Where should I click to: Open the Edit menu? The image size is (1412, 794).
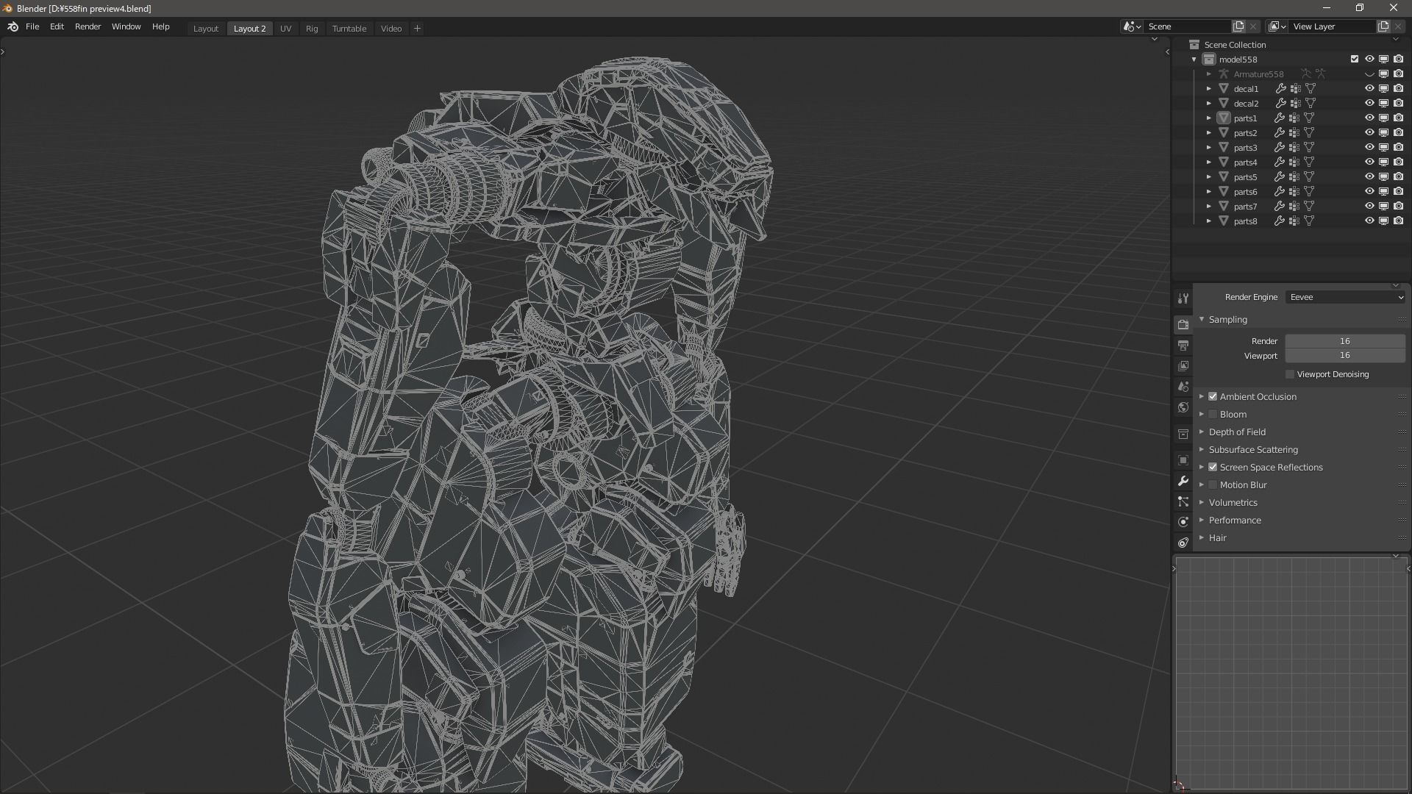[x=57, y=27]
